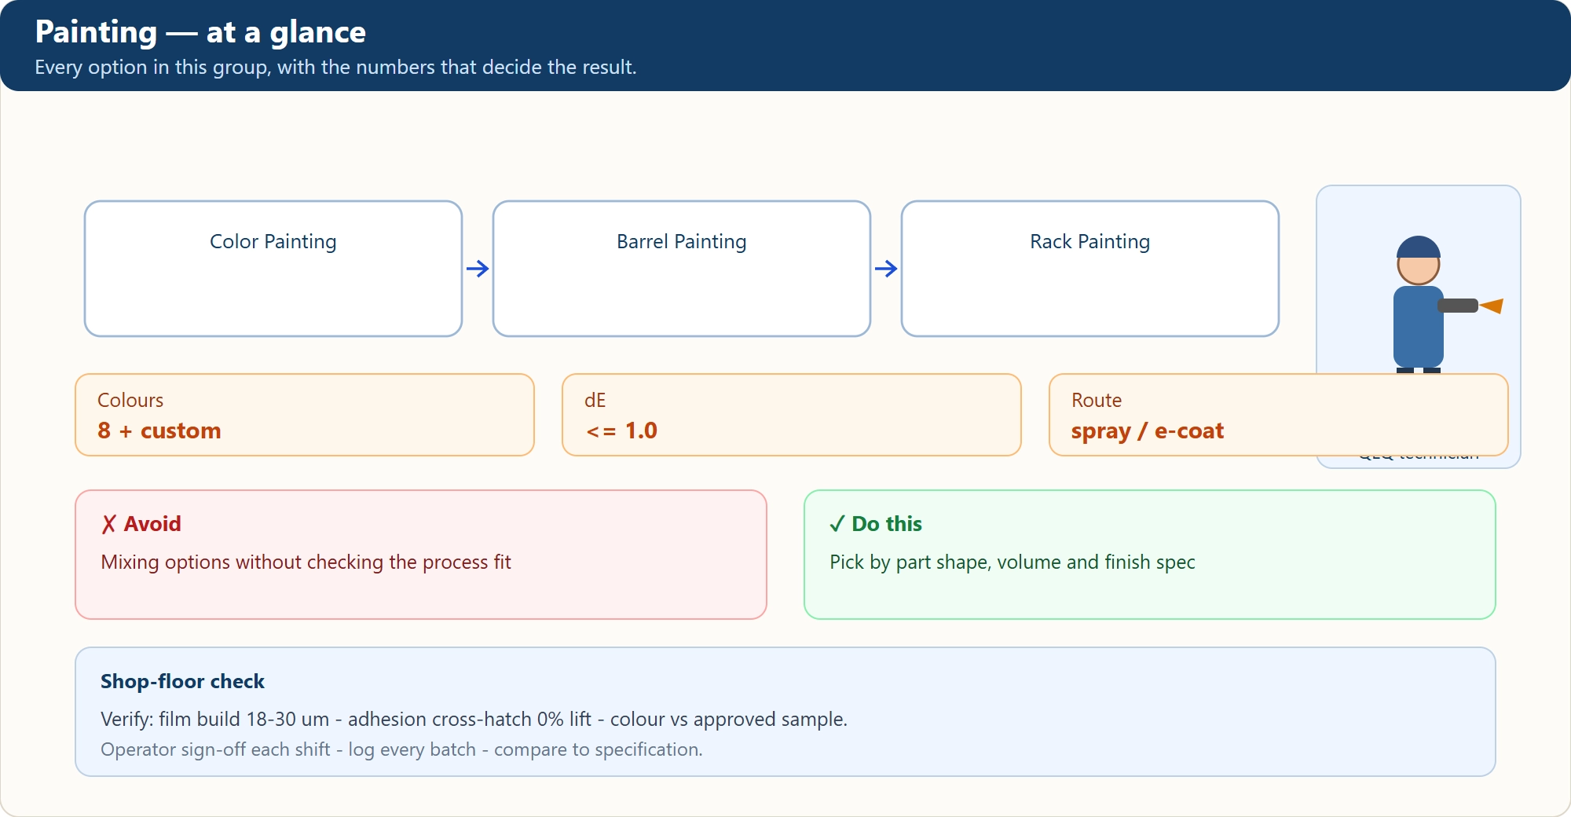Open the Route spray / e-coat card
Image resolution: width=1571 pixels, height=817 pixels.
[1279, 415]
